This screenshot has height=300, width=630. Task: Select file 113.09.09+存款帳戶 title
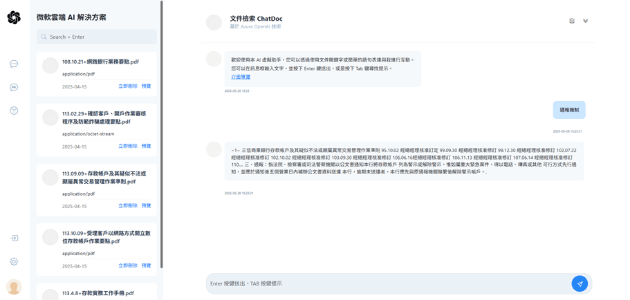pyautogui.click(x=104, y=178)
